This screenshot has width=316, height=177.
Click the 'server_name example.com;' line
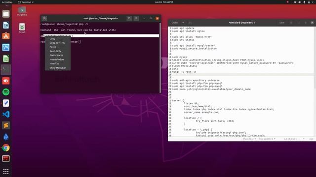click(x=202, y=112)
